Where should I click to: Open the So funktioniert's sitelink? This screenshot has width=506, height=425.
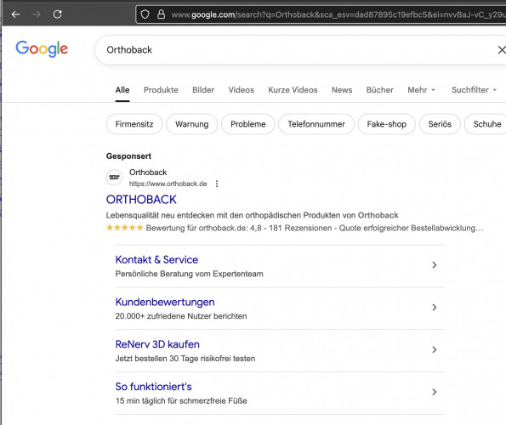[154, 387]
